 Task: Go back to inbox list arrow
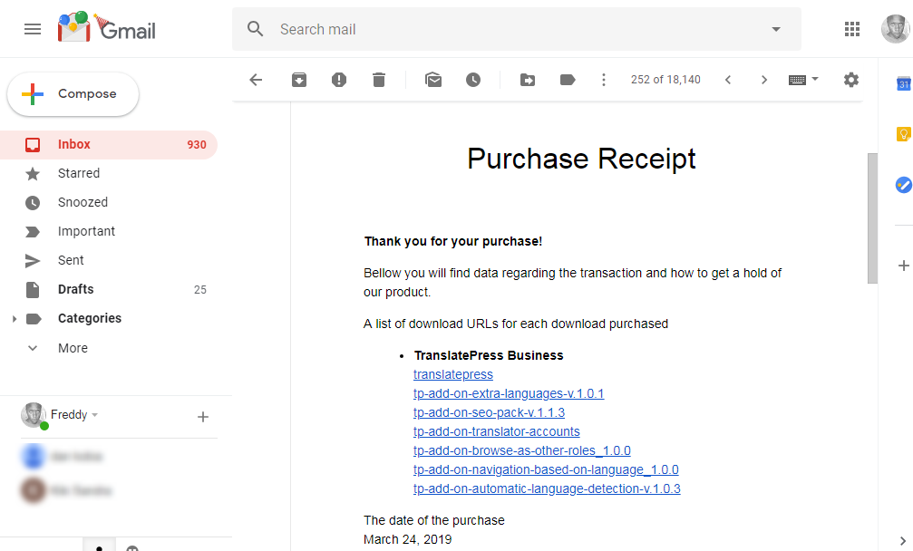[x=256, y=80]
